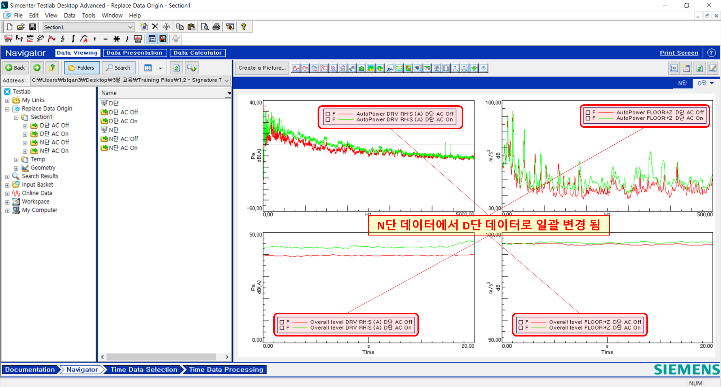Click the Back button
721x387 pixels.
[16, 68]
